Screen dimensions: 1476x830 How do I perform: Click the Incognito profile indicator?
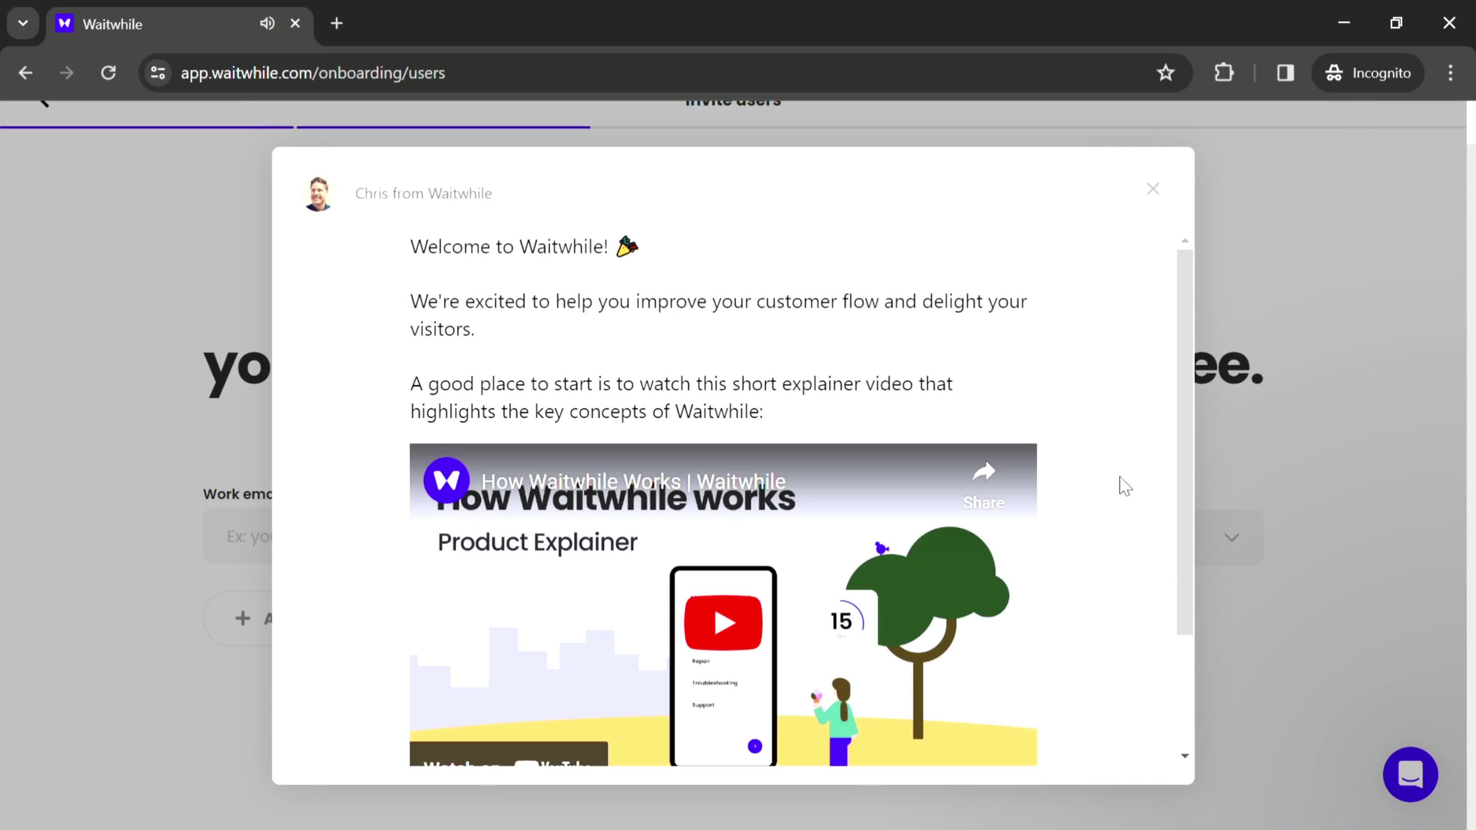click(1368, 73)
